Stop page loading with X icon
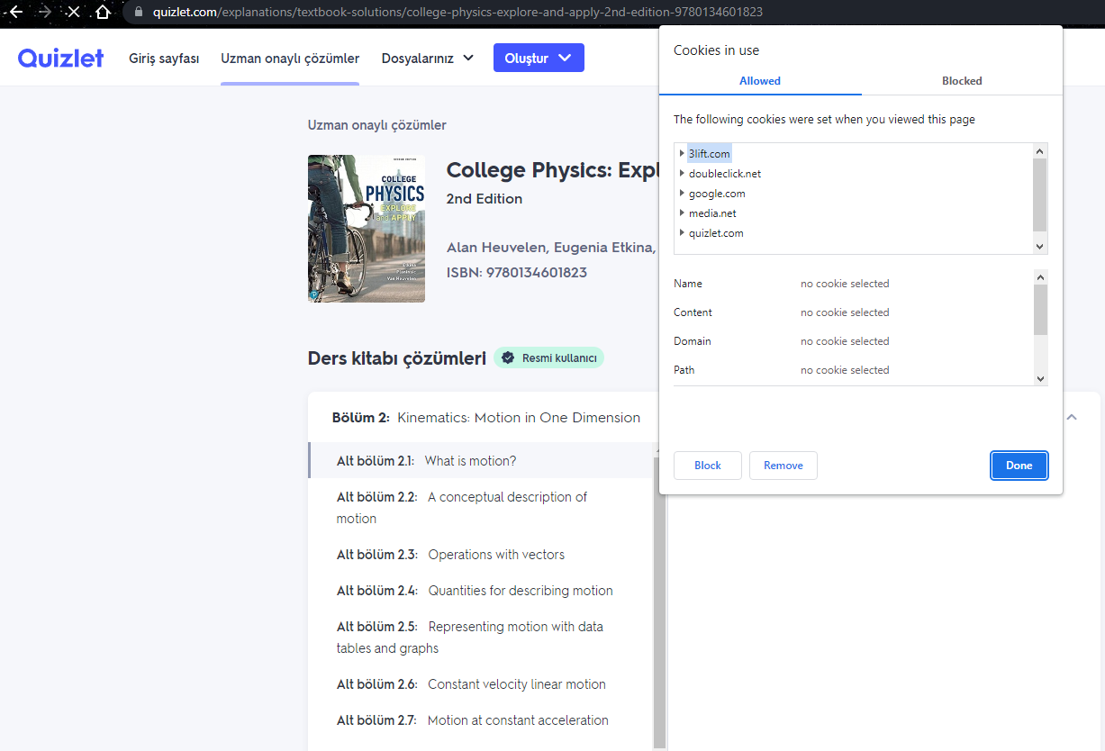1105x751 pixels. tap(74, 13)
